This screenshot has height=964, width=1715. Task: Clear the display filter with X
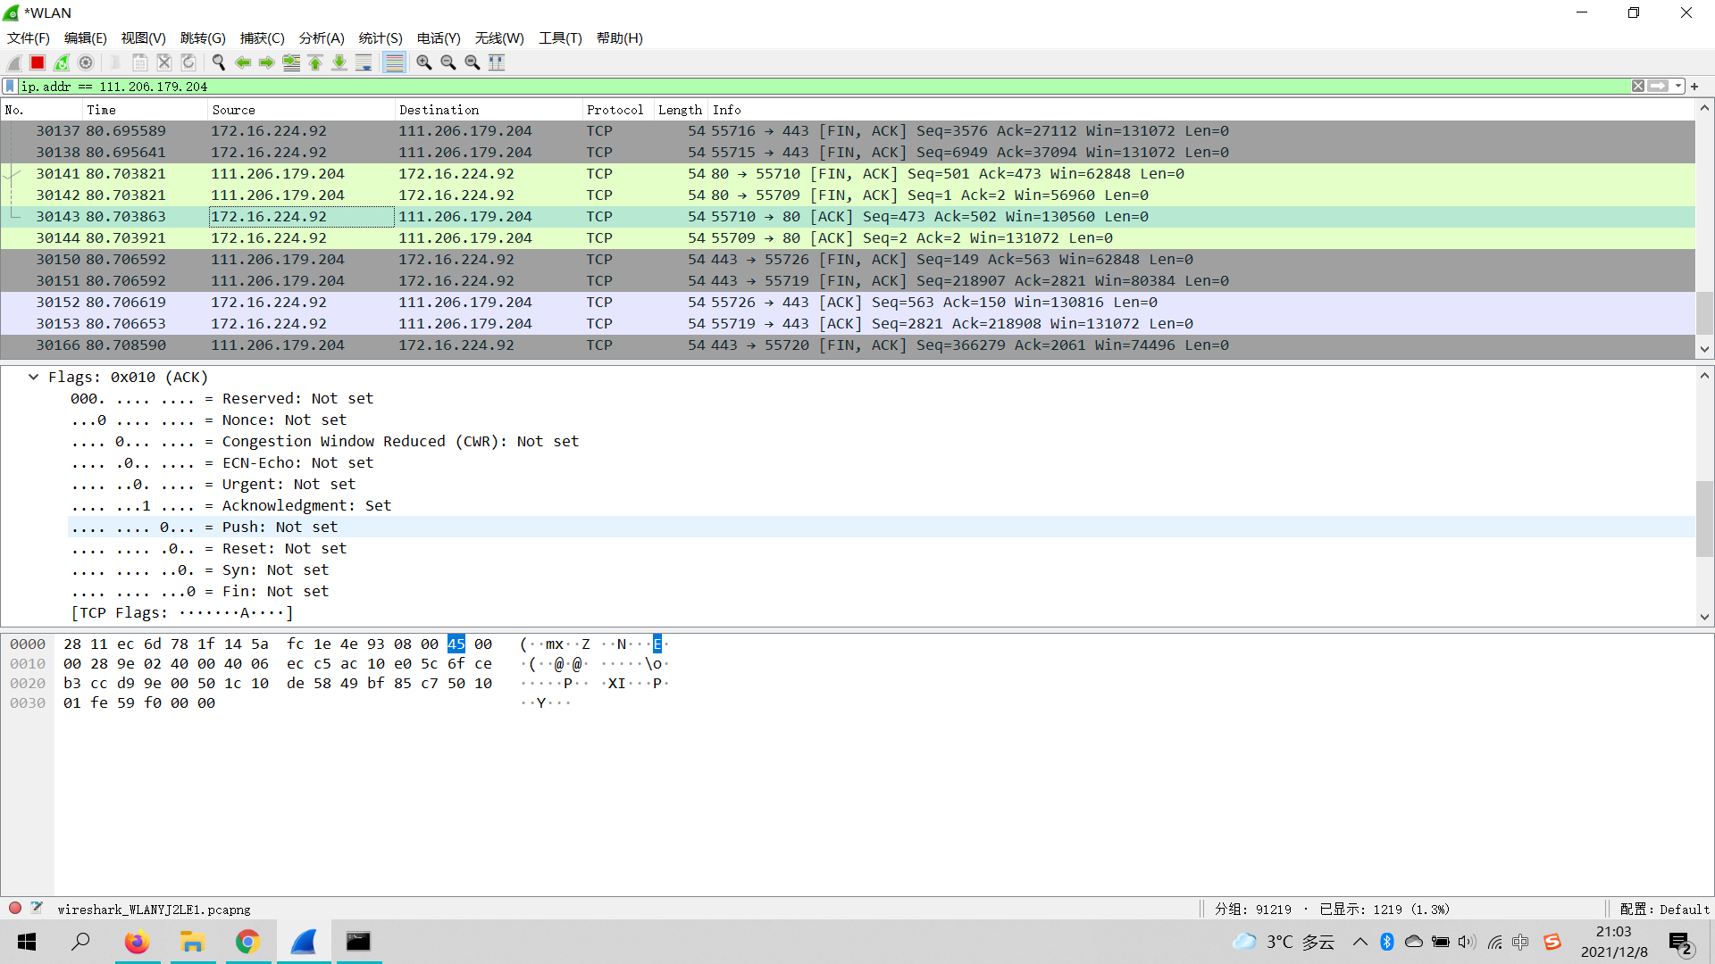1638,87
